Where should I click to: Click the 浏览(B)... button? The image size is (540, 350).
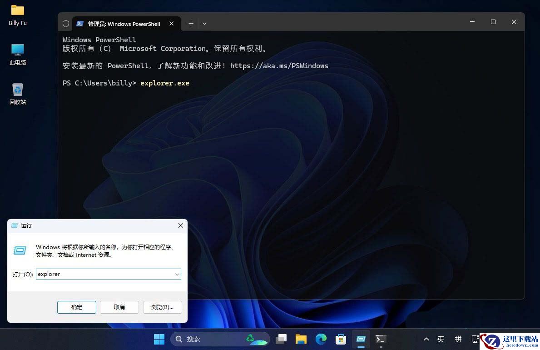(x=162, y=307)
